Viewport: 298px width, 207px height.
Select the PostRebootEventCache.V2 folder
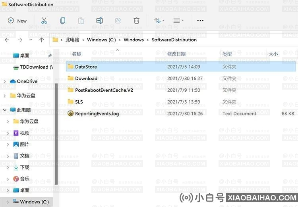[181, 90]
